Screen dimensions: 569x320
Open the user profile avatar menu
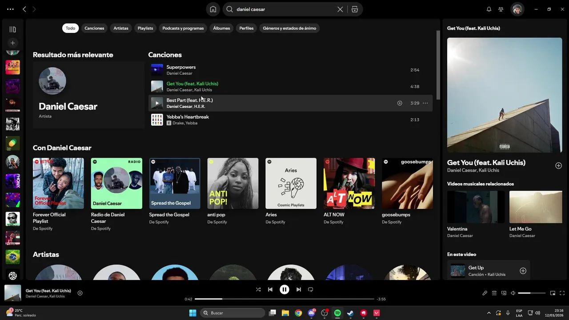[x=517, y=9]
